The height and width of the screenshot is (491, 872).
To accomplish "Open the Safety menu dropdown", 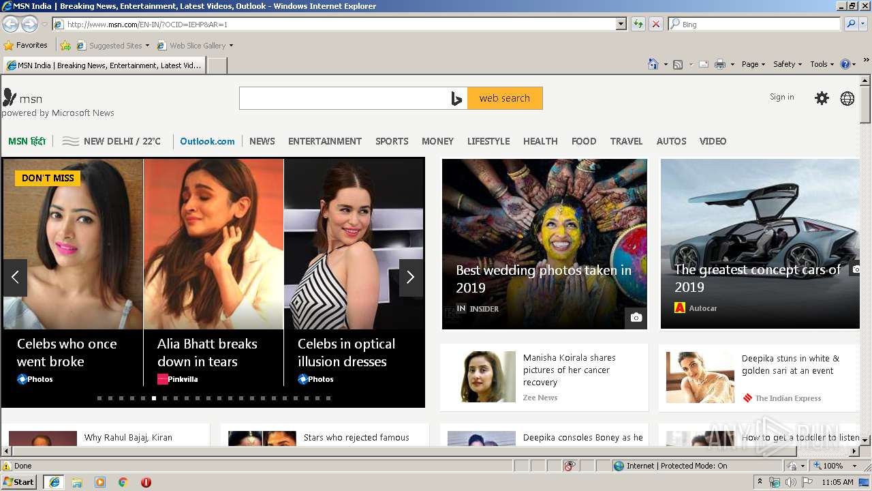I will [788, 64].
